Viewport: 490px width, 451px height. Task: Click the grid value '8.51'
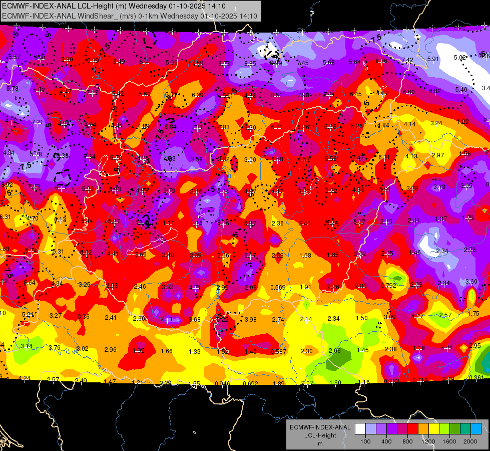point(276,95)
